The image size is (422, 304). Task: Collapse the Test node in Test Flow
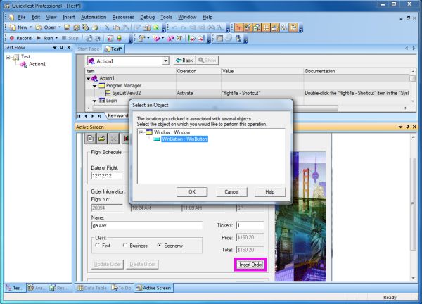[8, 57]
